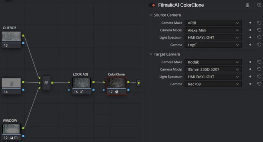Click the power window icon on node 12

click(16, 138)
